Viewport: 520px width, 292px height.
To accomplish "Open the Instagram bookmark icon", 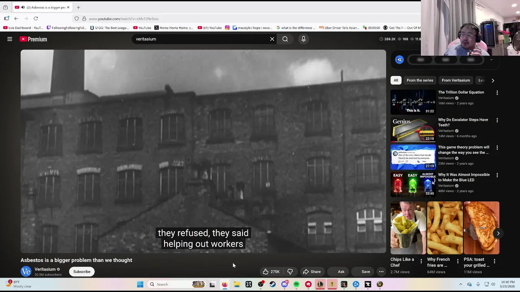I will point(227,28).
